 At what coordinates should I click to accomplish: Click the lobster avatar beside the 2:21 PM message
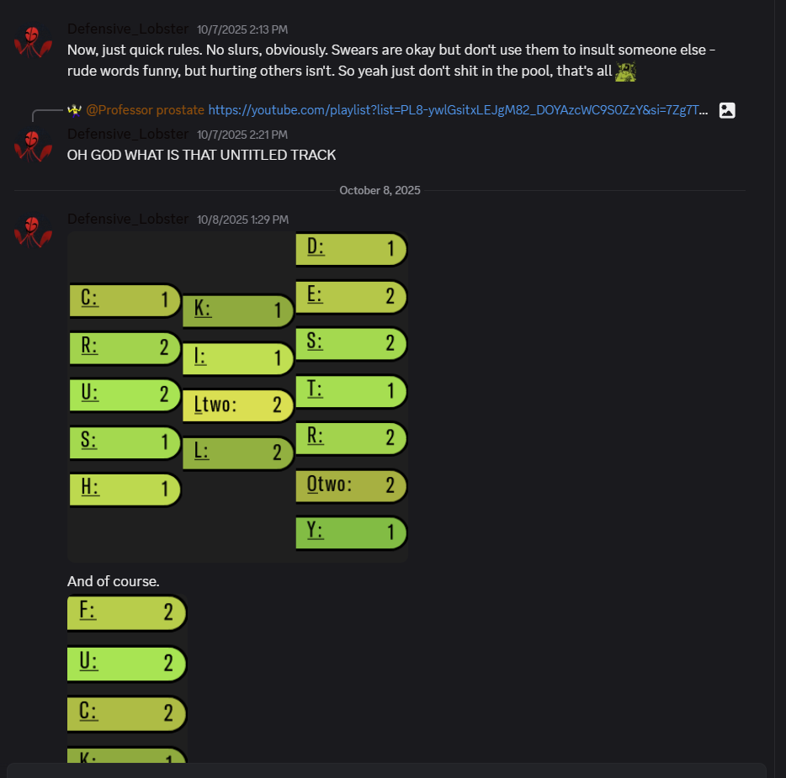pyautogui.click(x=33, y=146)
